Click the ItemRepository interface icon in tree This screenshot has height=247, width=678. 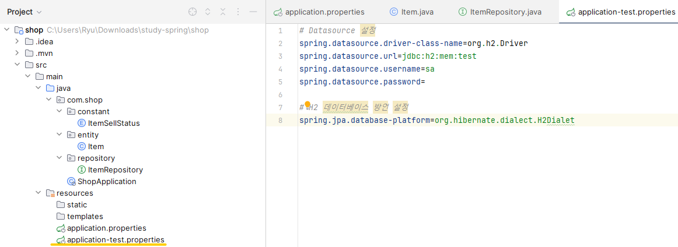81,170
